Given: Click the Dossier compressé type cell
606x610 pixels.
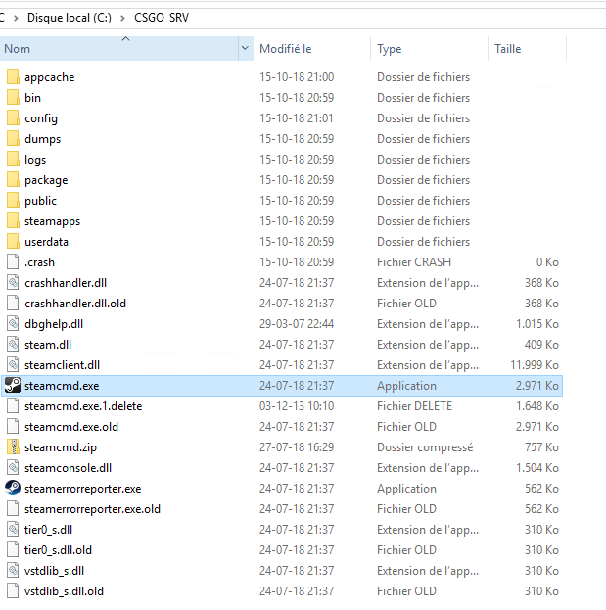Looking at the screenshot, I should click(425, 447).
